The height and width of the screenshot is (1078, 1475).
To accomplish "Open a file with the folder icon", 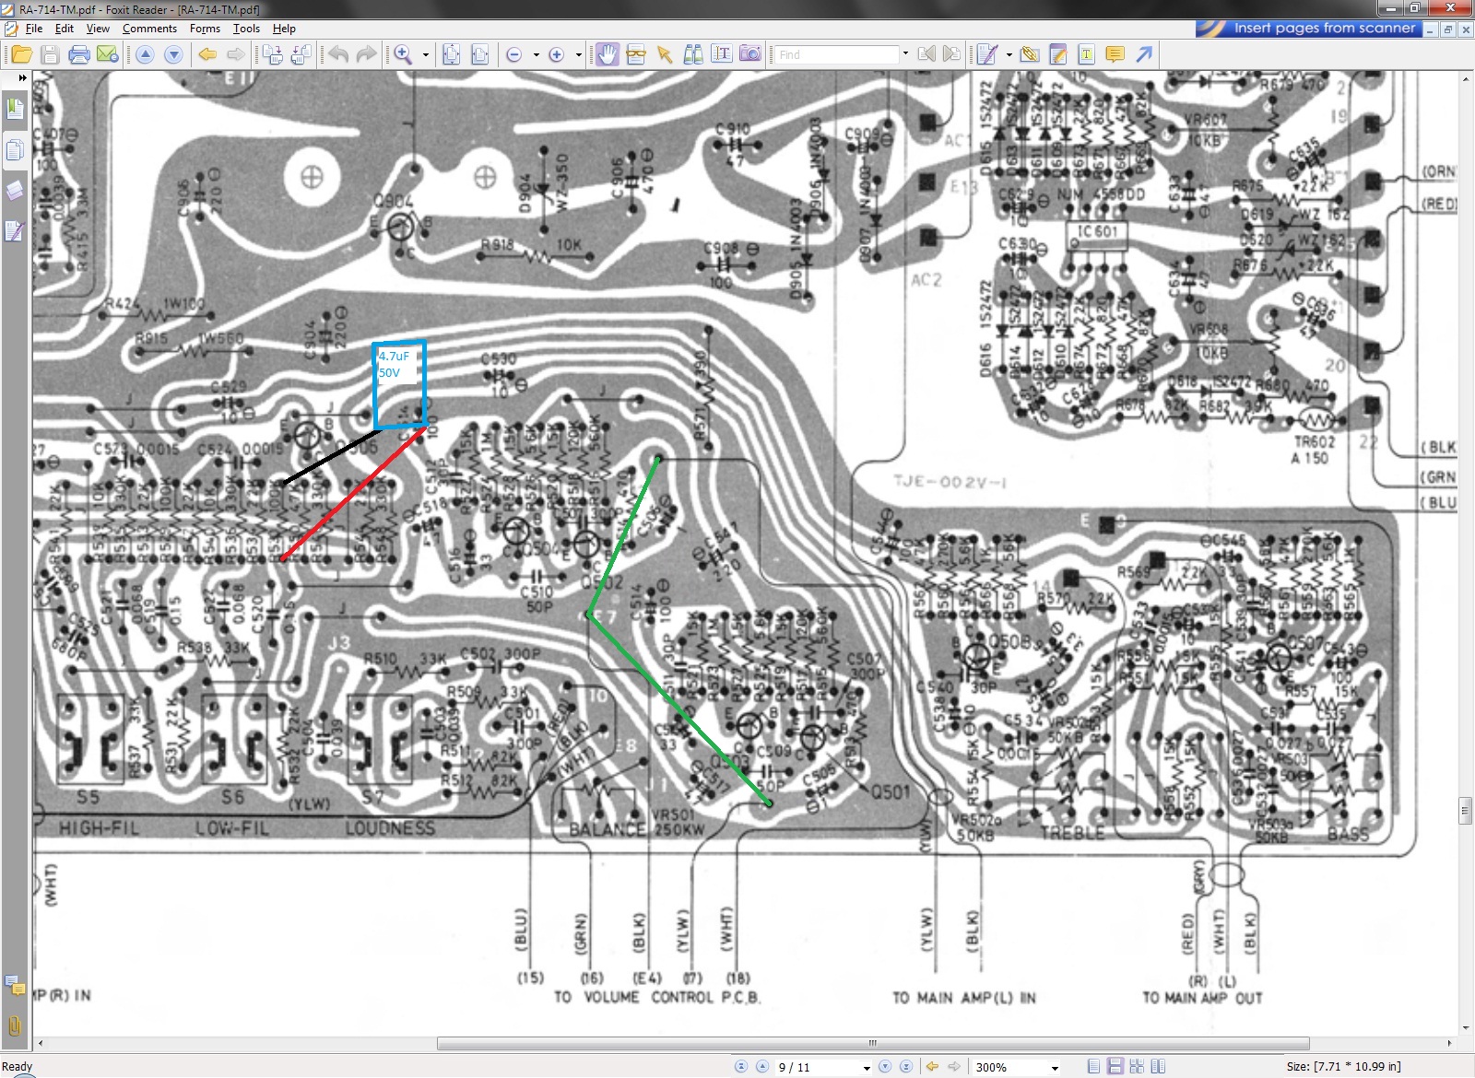I will pyautogui.click(x=21, y=54).
